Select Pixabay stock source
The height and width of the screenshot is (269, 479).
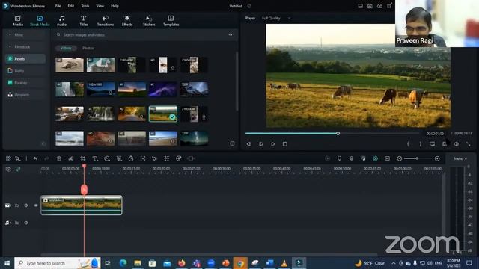click(x=25, y=83)
